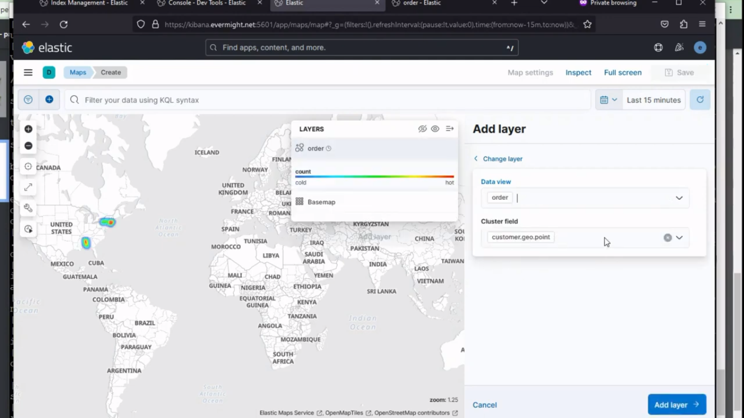Open the browser extensions icon
The image size is (744, 418).
684,24
